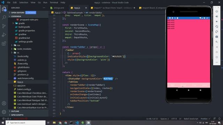Click the emulator rotate right button

[217, 32]
